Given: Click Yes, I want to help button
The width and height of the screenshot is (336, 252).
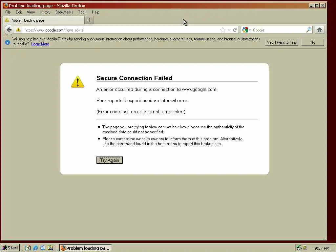Looking at the screenshot, I should coord(282,42).
